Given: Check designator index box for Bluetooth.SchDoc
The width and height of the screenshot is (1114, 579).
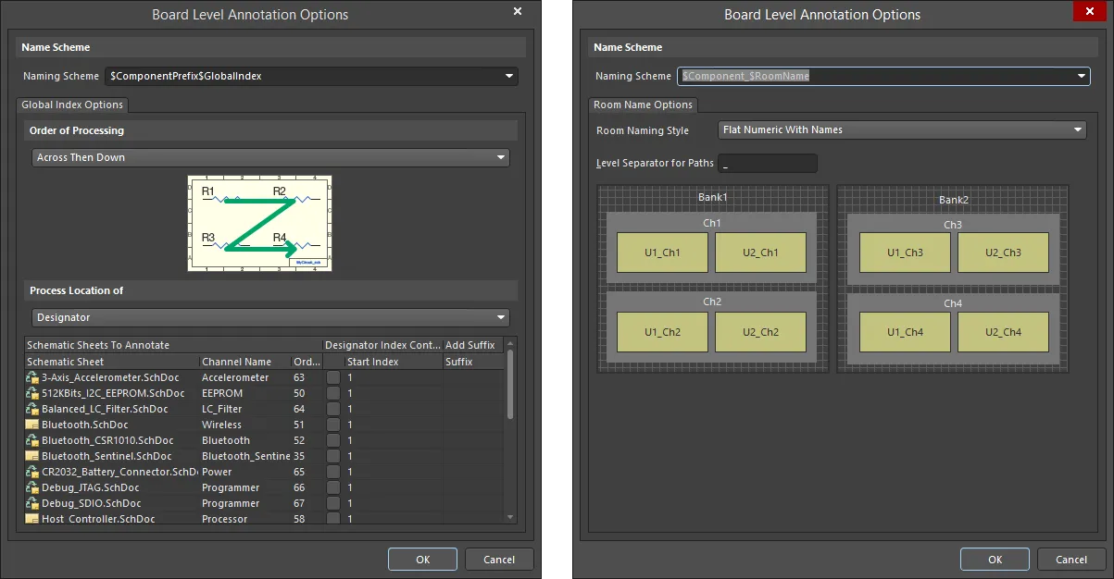Looking at the screenshot, I should pos(333,425).
